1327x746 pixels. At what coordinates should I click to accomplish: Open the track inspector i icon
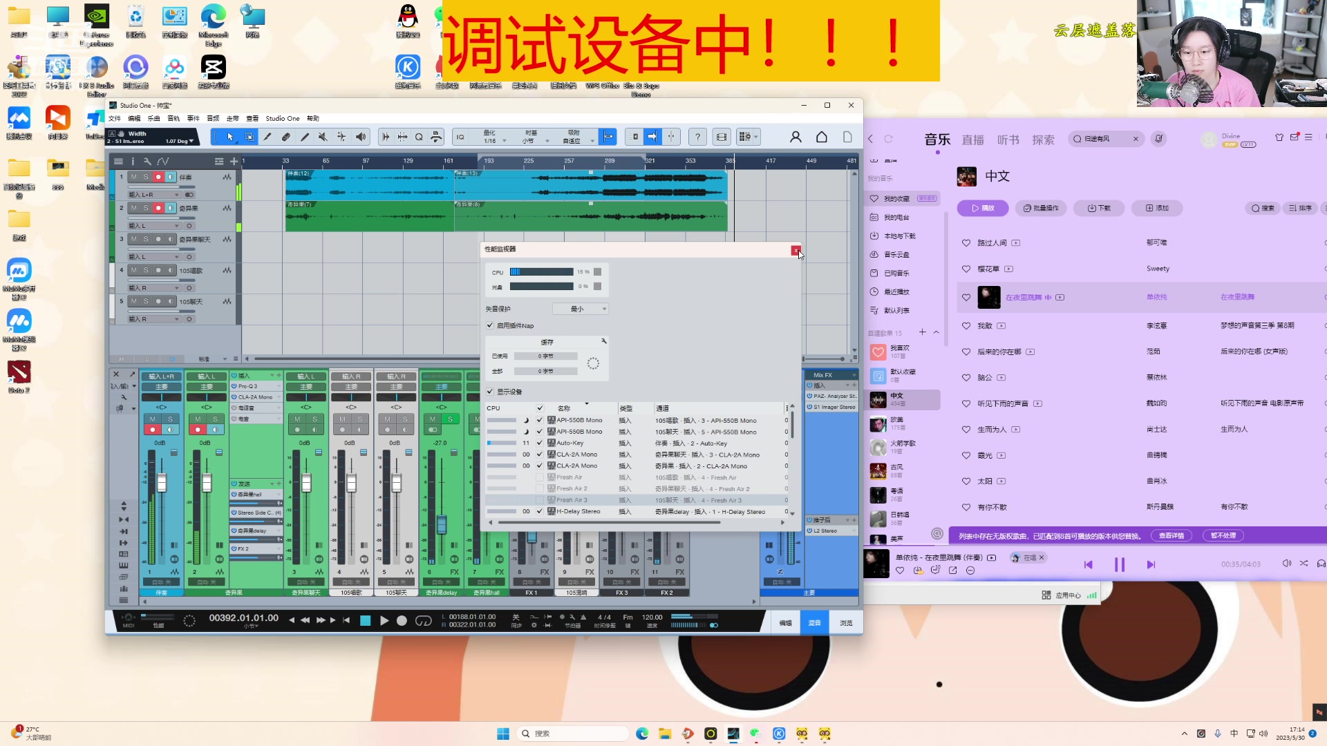(x=133, y=161)
